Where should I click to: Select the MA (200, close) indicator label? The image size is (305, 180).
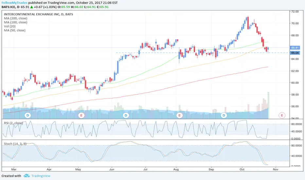tap(16, 18)
